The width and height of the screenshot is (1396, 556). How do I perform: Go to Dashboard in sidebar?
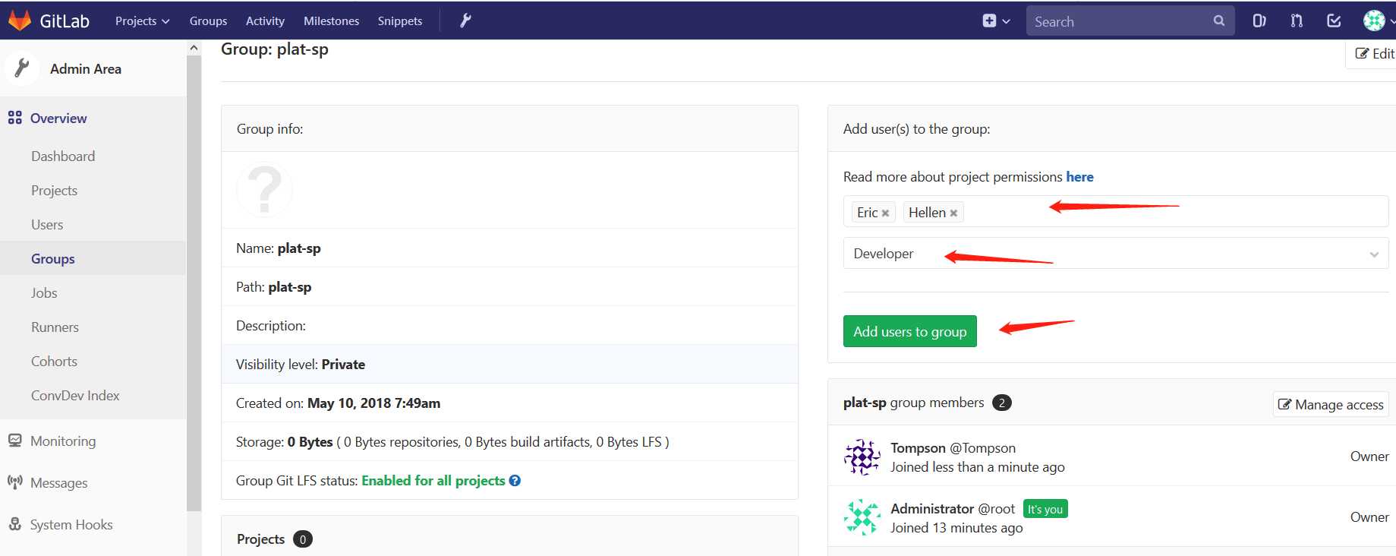(63, 156)
